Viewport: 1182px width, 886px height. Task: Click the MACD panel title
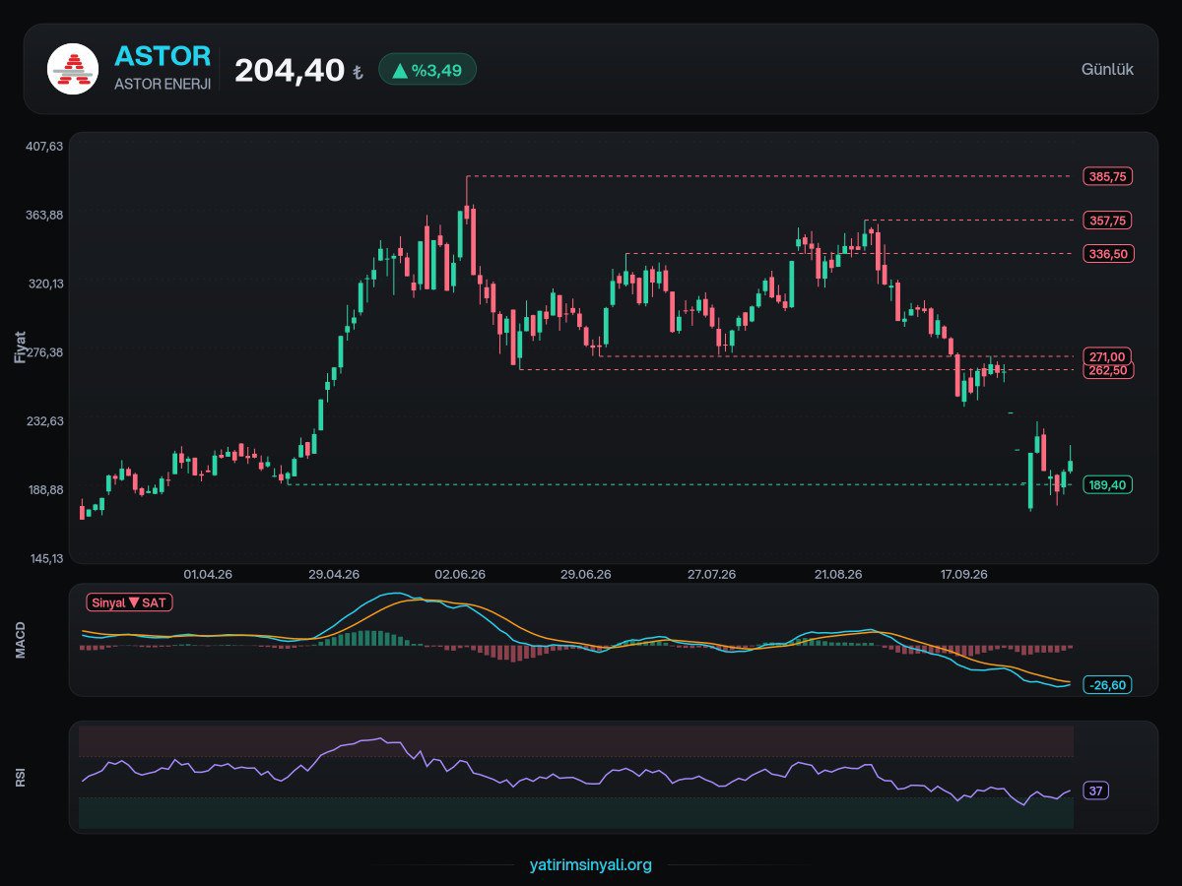20,640
